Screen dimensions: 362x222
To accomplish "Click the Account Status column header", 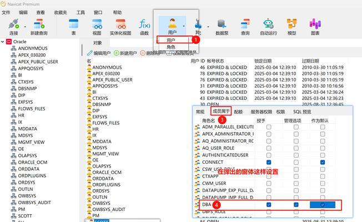I will pos(215,61).
